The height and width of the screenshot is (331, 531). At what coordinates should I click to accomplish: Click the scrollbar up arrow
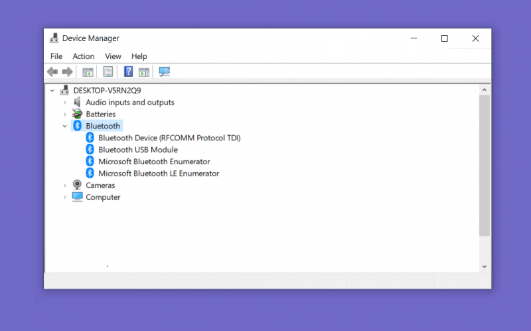click(485, 90)
